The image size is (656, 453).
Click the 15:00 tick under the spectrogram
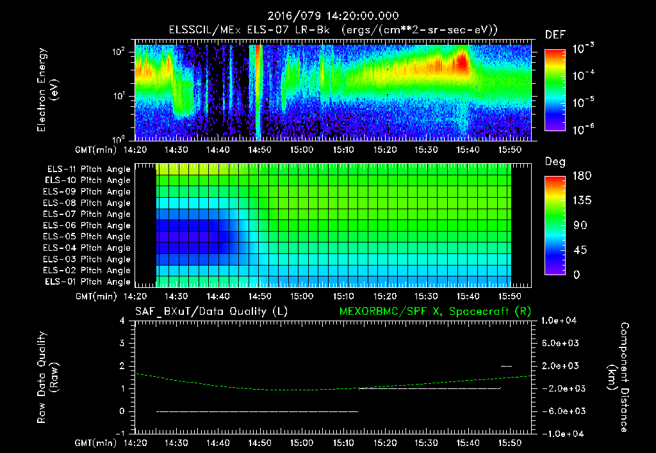(302, 150)
